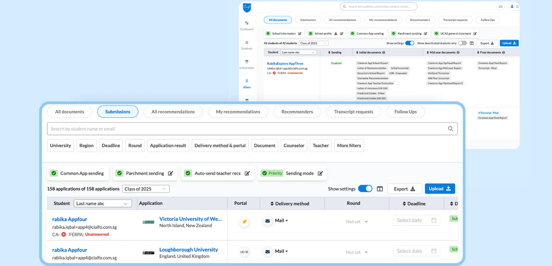Click Deadline filter button
This screenshot has width=552, height=266.
pos(111,145)
